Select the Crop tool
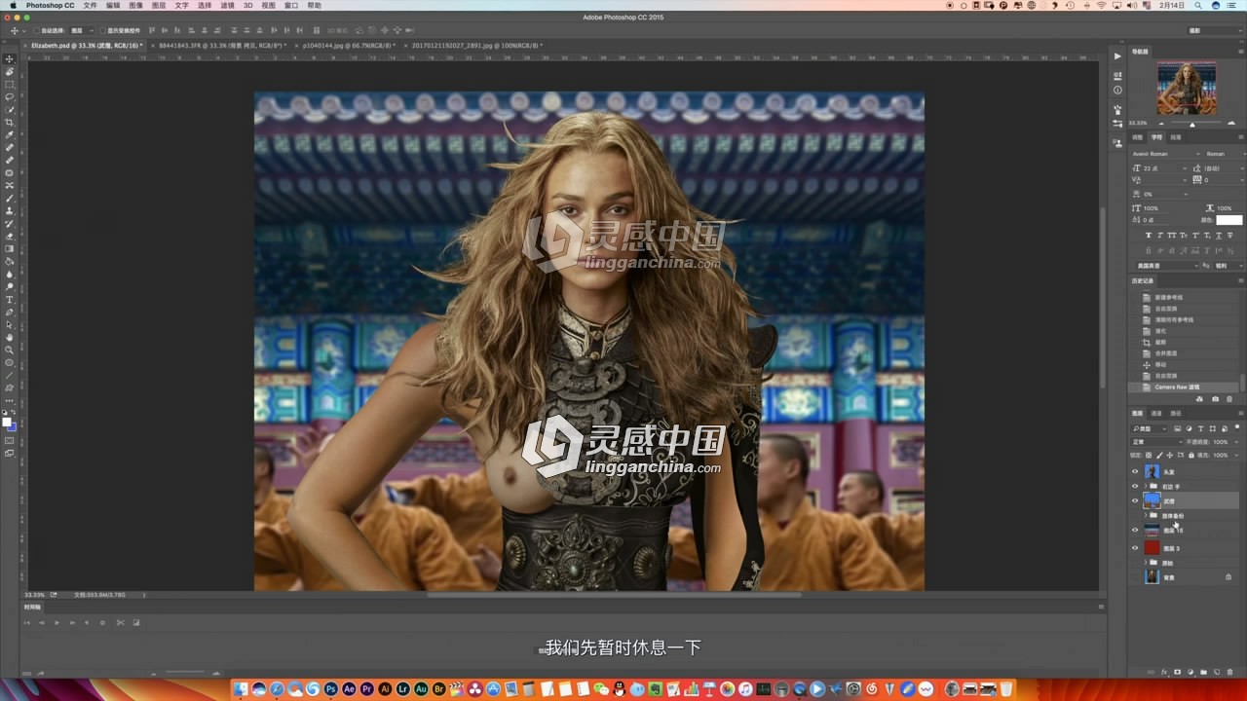 pos(9,122)
